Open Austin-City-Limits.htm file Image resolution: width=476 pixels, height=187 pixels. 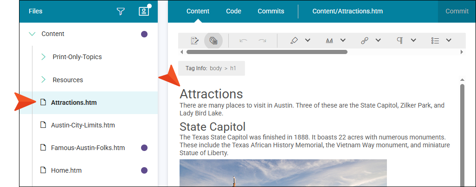[x=83, y=125]
